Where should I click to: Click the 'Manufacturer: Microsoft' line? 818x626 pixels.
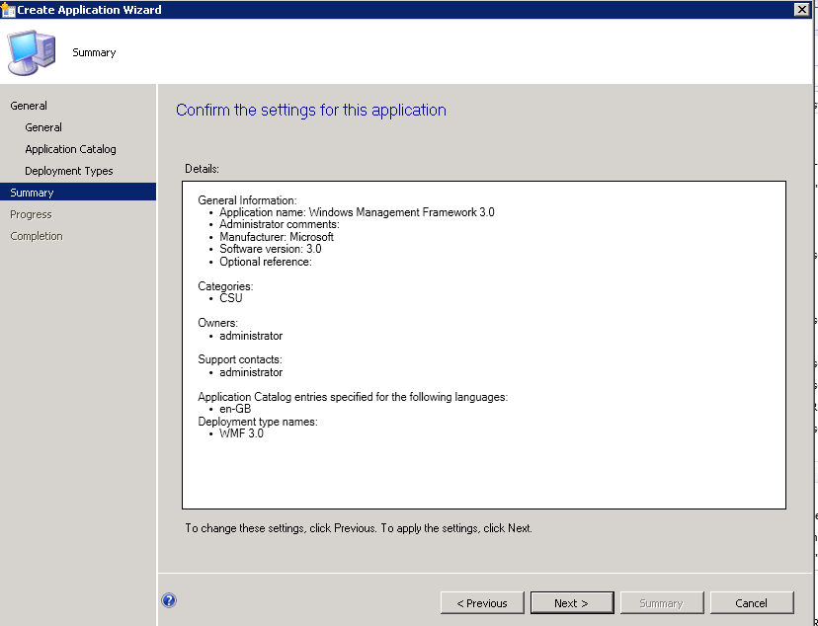coord(277,237)
